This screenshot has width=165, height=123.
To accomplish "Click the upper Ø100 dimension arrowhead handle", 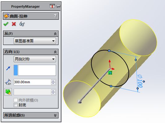I will (136, 60).
